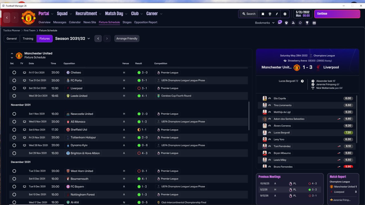The width and height of the screenshot is (365, 205).
Task: Open the Search button
Action: (x=249, y=14)
